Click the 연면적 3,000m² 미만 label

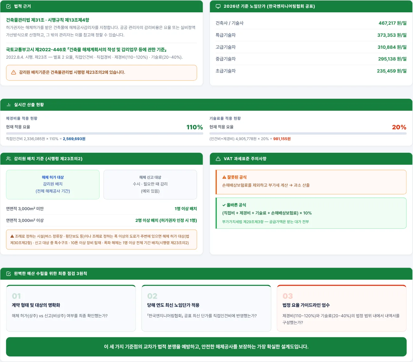[25, 209]
